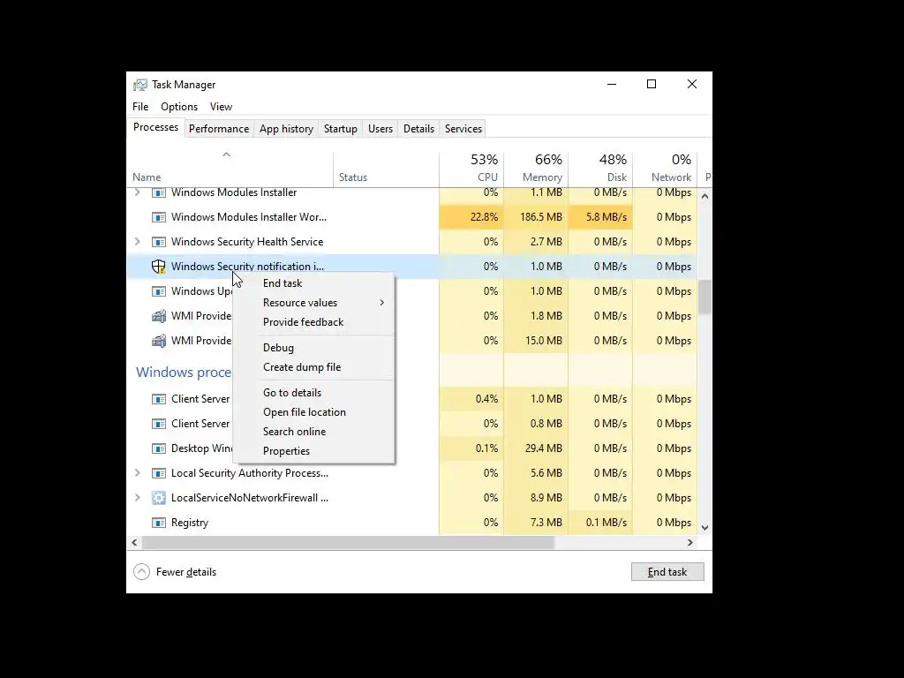Switch to the Startup tab
The height and width of the screenshot is (678, 904).
[x=341, y=129]
